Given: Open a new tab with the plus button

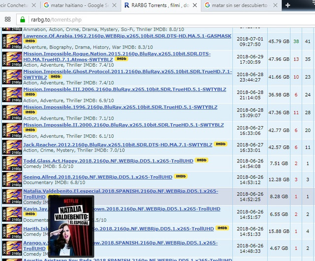Looking at the screenshot, I should click(x=287, y=5).
